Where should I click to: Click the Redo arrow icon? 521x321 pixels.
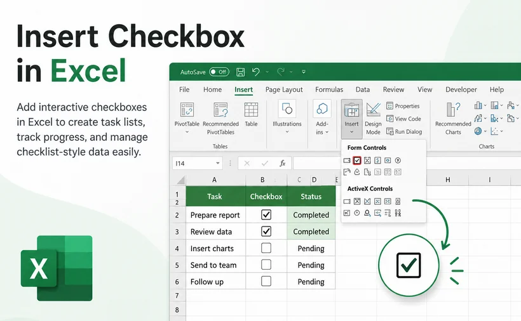click(x=281, y=72)
